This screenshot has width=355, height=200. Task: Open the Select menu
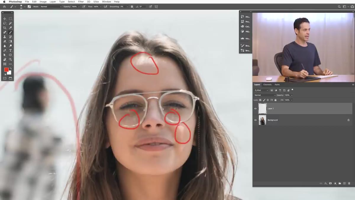coord(71,2)
